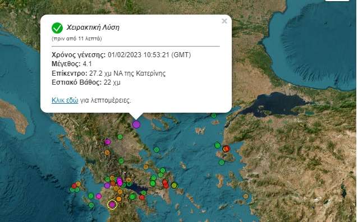Click the 'Εστιακό Βάθος: 22 χμ' depth line
This screenshot has width=358, height=222.
point(86,82)
